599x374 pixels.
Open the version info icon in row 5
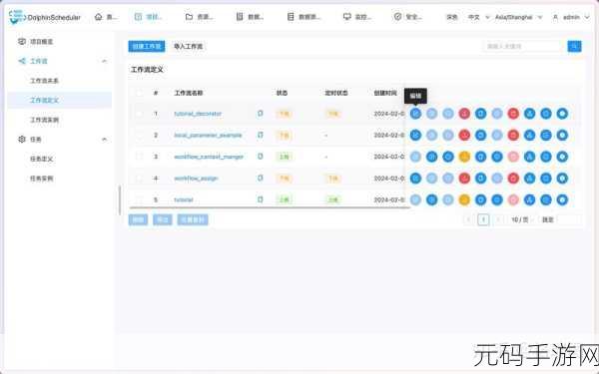(562, 199)
